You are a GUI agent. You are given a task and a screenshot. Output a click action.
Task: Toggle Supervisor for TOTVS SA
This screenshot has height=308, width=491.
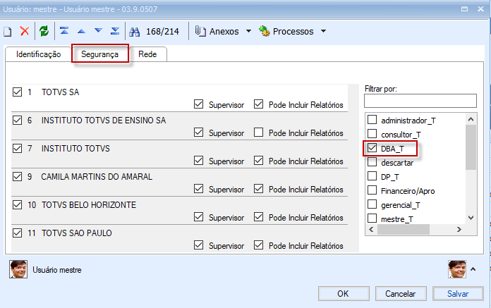tap(198, 104)
